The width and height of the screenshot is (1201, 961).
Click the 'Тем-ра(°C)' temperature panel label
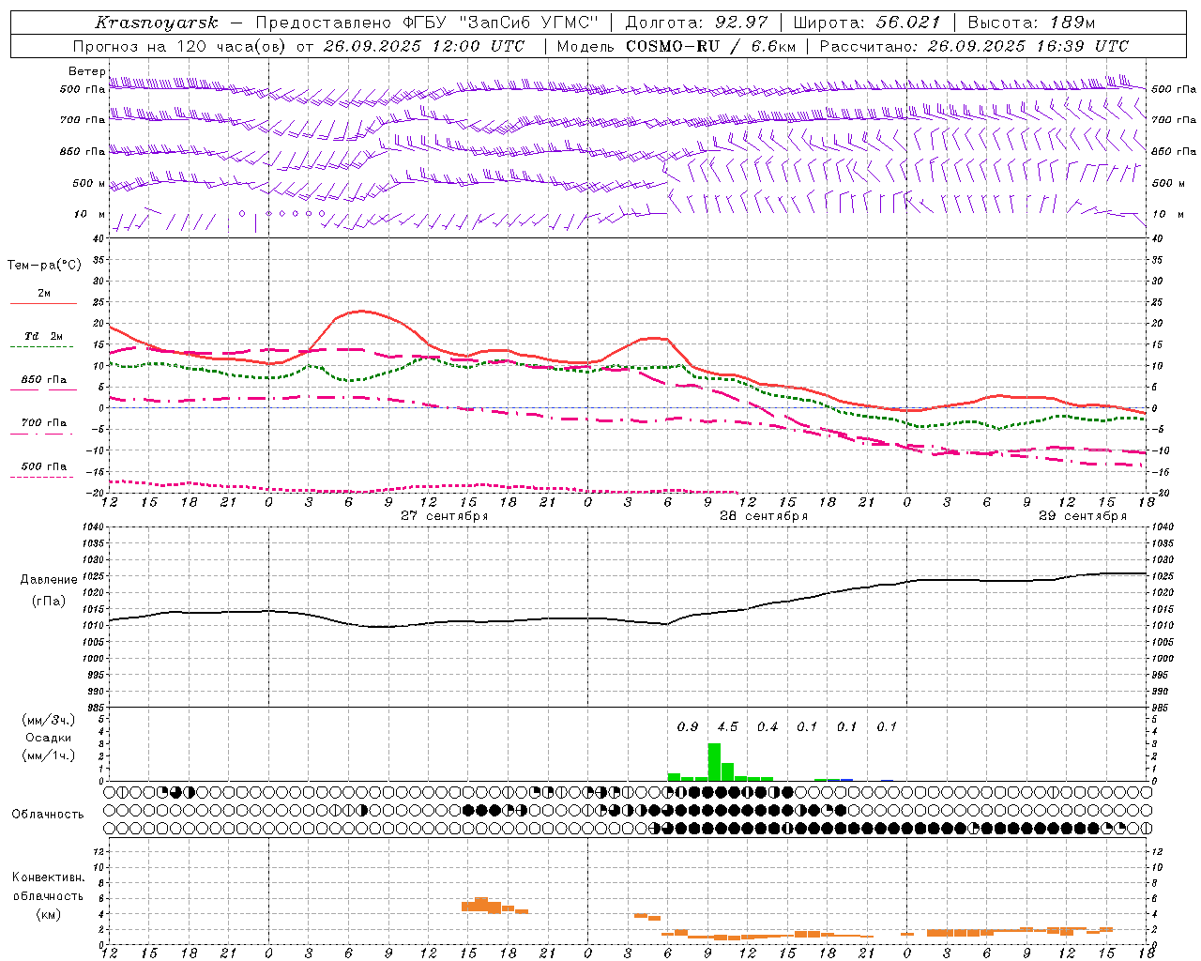[44, 266]
